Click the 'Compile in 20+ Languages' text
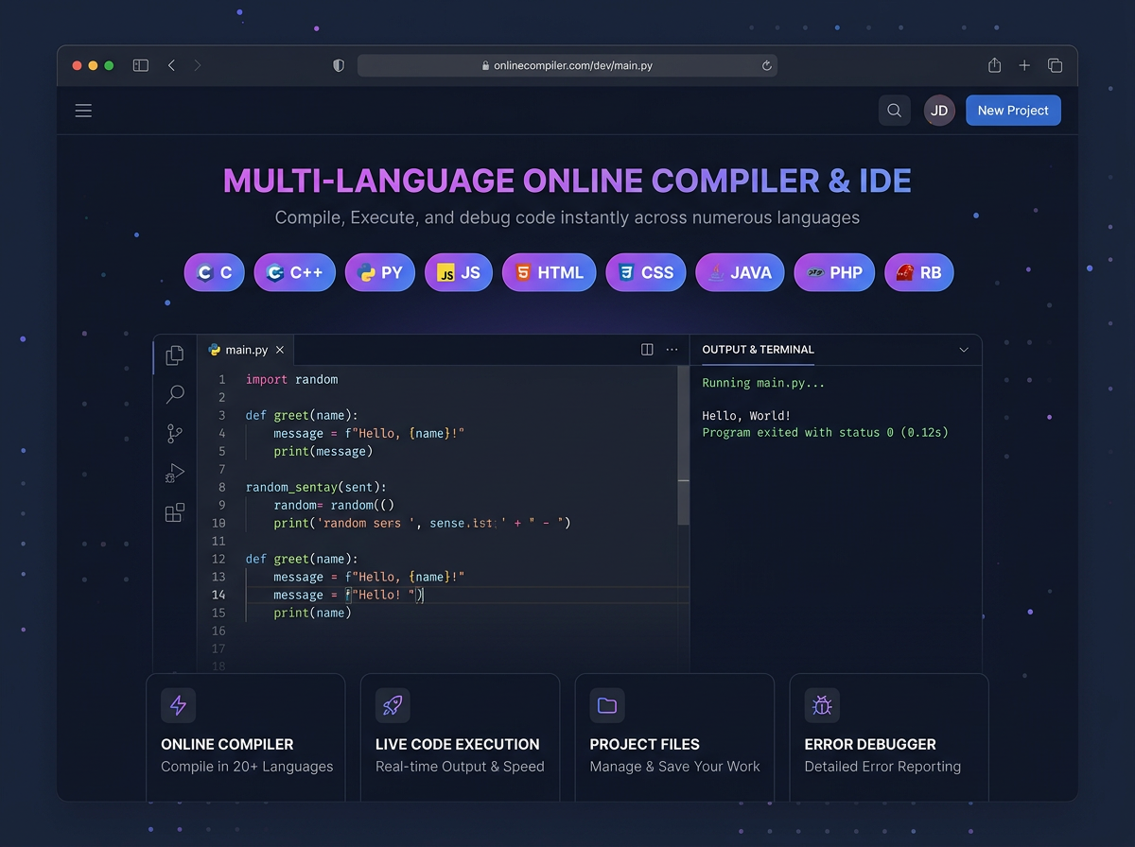 click(x=247, y=767)
